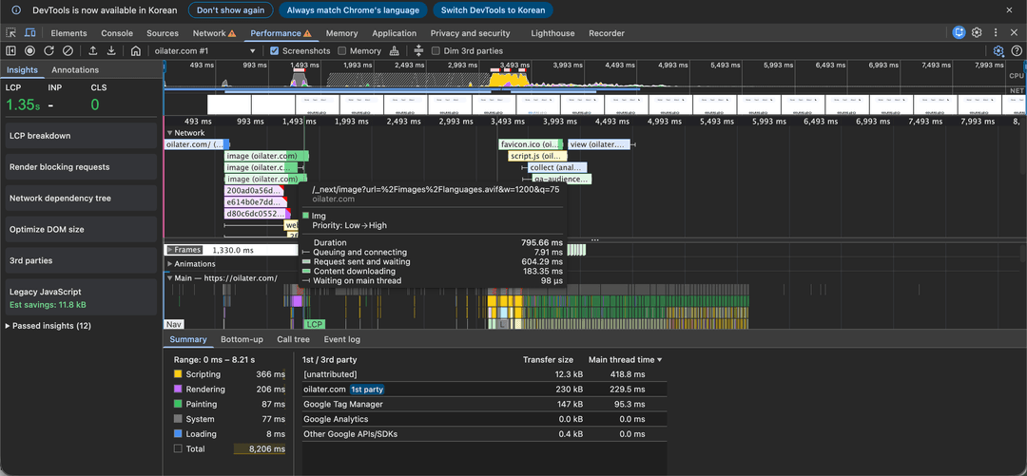Image resolution: width=1027 pixels, height=476 pixels.
Task: Enable Dim 3rd parties checkbox
Action: click(436, 50)
